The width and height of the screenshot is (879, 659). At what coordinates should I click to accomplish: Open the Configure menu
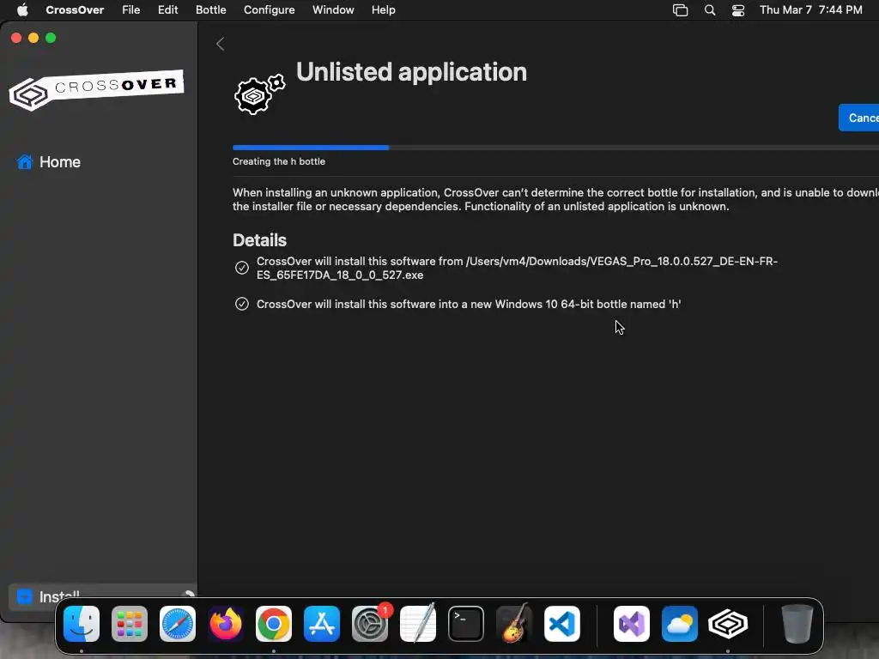click(x=269, y=9)
